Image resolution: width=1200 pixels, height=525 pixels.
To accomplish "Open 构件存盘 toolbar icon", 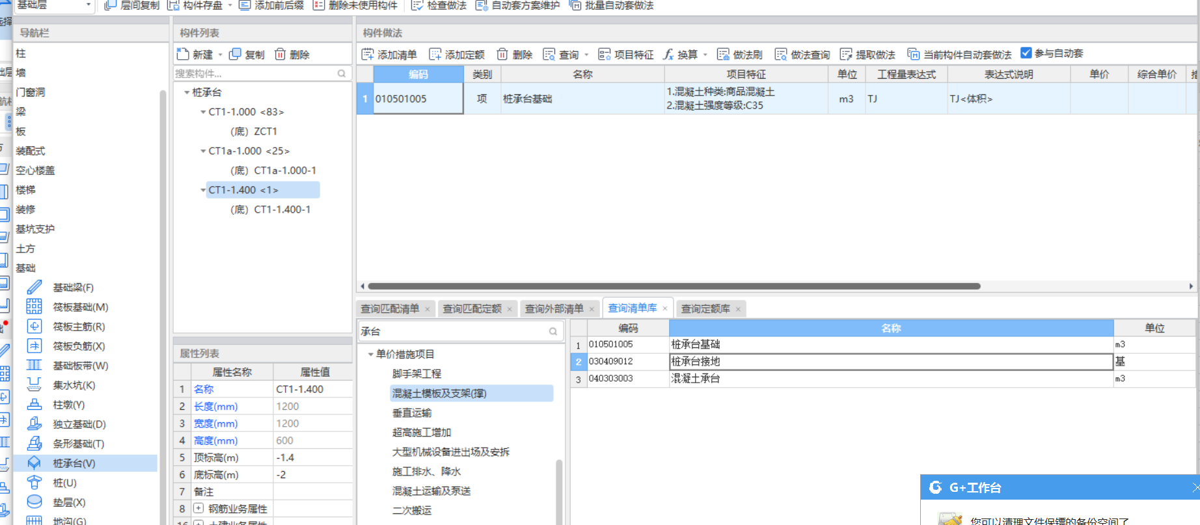I will tap(173, 5).
